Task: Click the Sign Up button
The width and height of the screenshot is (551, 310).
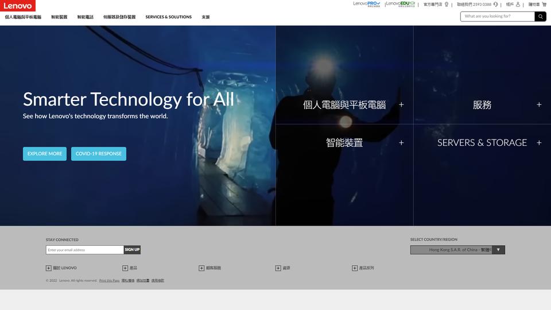Action: [x=132, y=250]
